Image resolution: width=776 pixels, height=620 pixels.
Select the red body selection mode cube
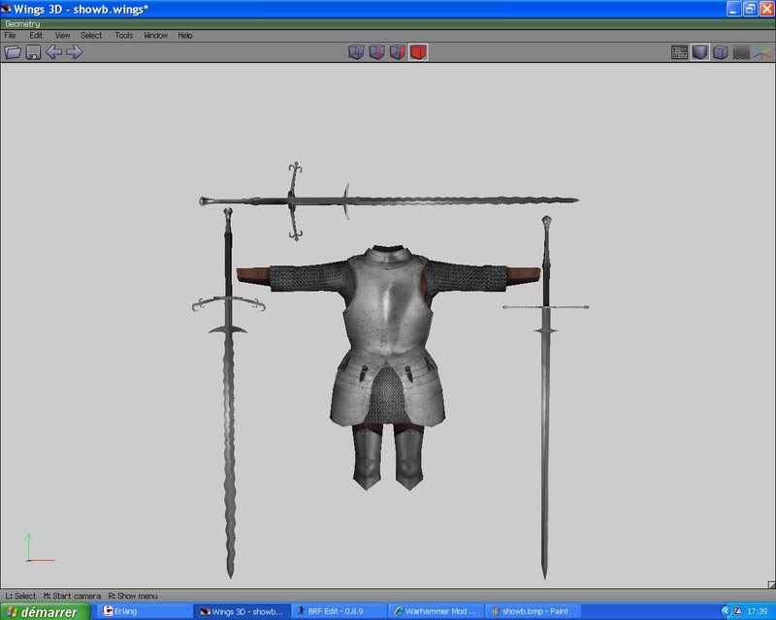(x=418, y=51)
